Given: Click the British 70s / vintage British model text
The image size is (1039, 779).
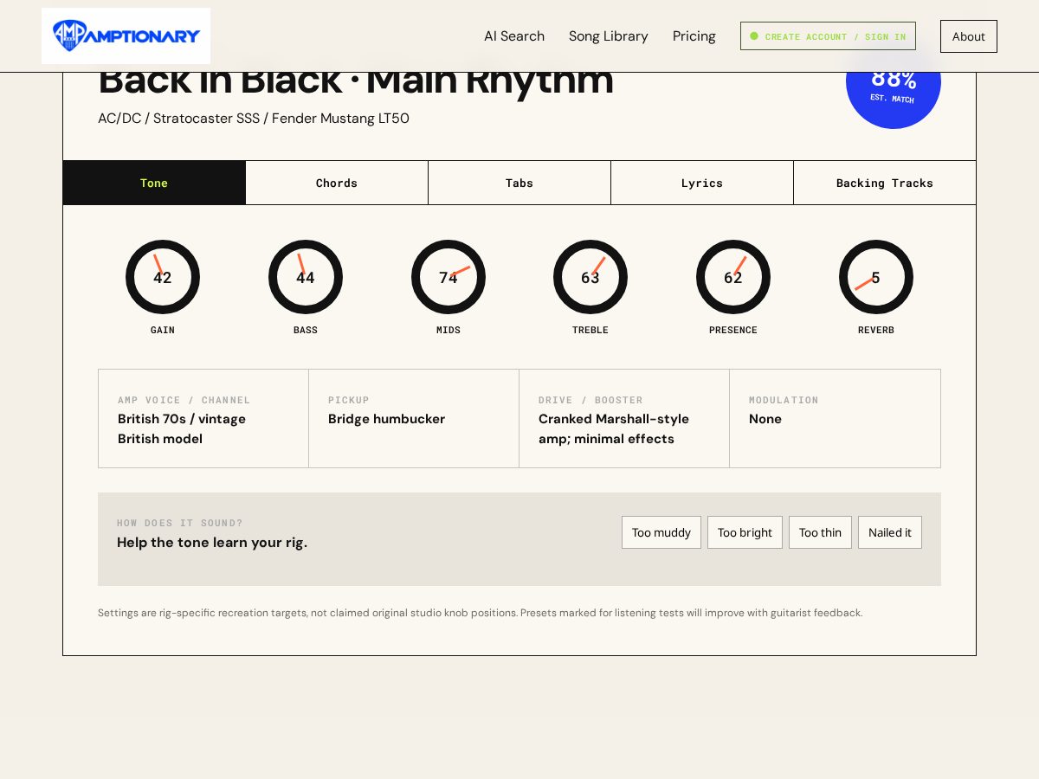Looking at the screenshot, I should pos(182,428).
